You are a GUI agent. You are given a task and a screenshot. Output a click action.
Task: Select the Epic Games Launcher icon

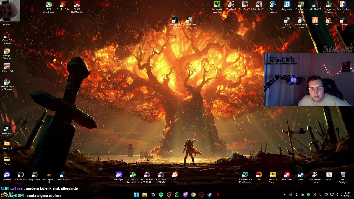click(315, 178)
